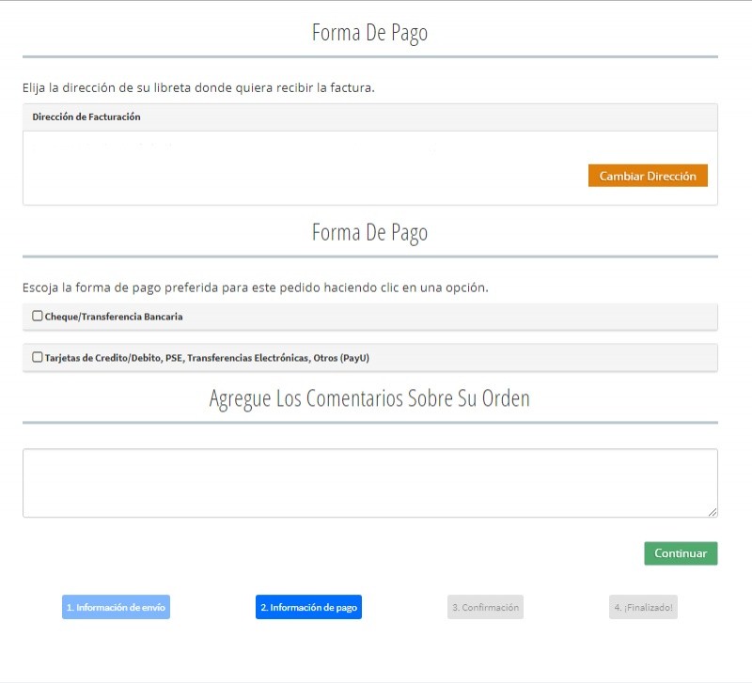Go to step 1 Información de envío
The image size is (752, 683).
(117, 607)
